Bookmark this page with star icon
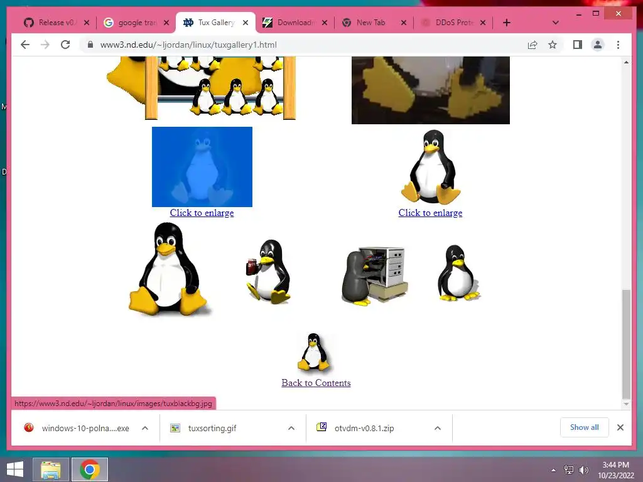This screenshot has height=482, width=643. click(x=553, y=45)
